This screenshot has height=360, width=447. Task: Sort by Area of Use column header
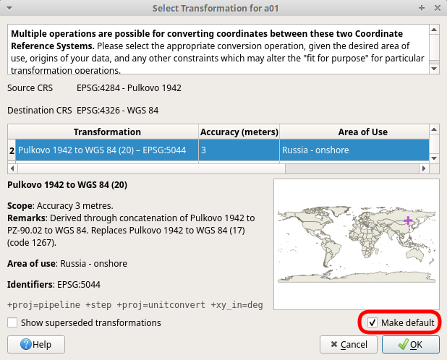coord(352,132)
